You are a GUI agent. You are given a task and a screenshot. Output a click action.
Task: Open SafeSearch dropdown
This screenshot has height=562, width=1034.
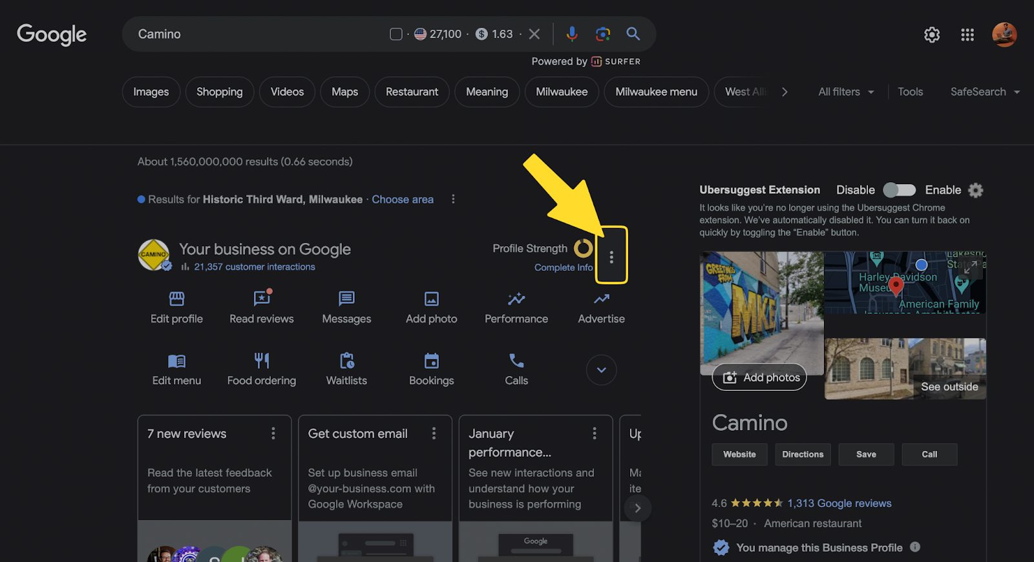tap(985, 92)
